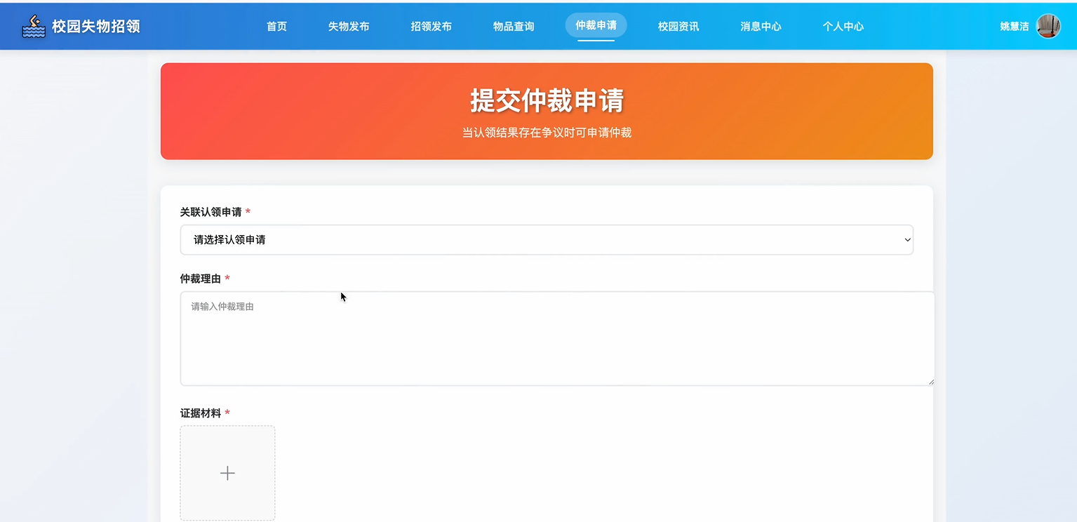Click the evidence upload box under 证据材料

coord(227,473)
